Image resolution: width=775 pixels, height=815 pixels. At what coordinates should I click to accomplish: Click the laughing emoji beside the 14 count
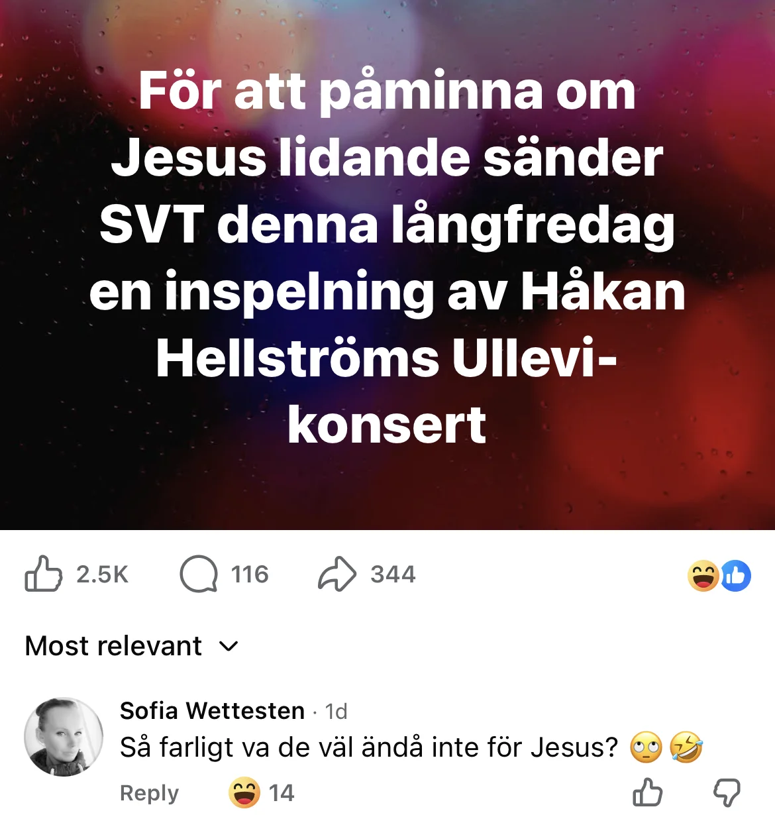244,792
